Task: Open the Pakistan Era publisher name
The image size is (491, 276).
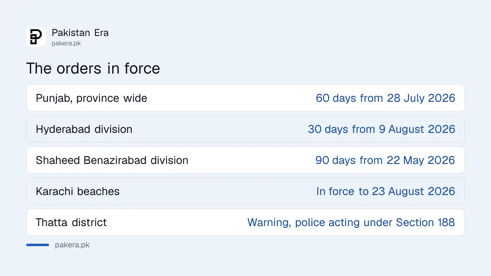Action: point(80,33)
